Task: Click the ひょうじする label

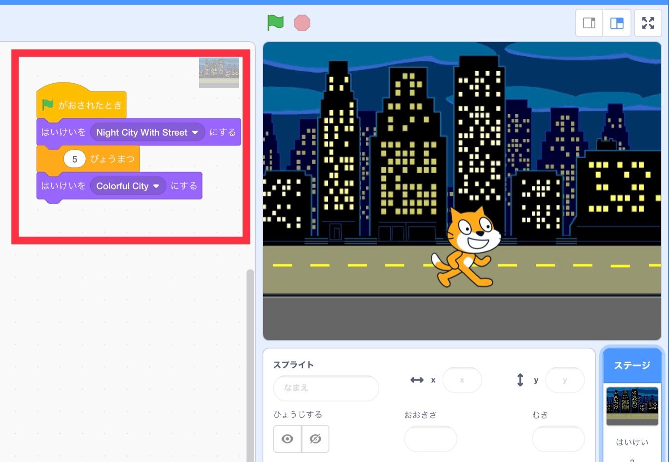Action: 298,415
